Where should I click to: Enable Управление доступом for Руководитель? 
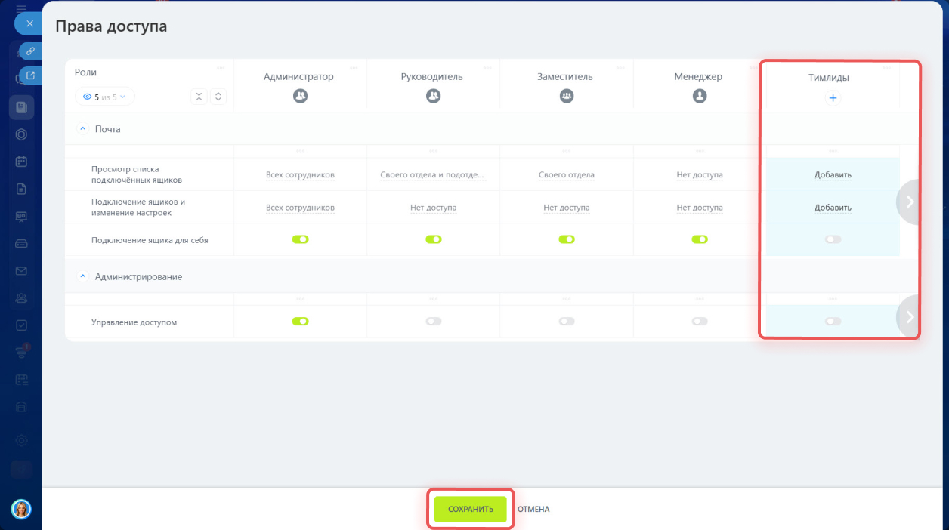[433, 321]
